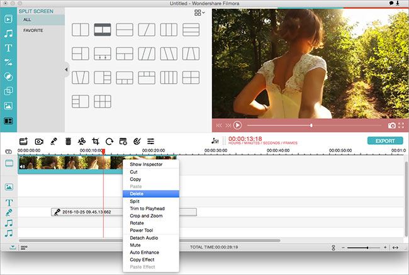Select the two-column split screen layout
The image size is (409, 275).
[x=81, y=30]
